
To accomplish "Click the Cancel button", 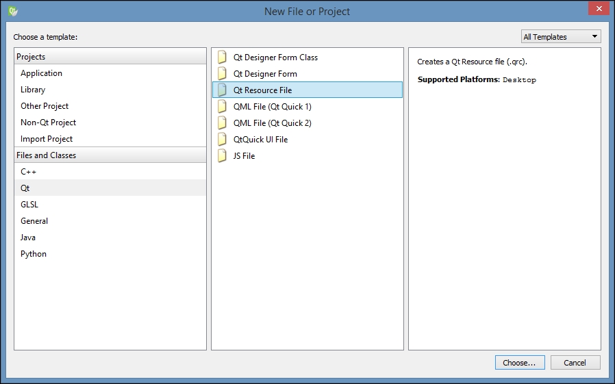I will click(x=575, y=363).
